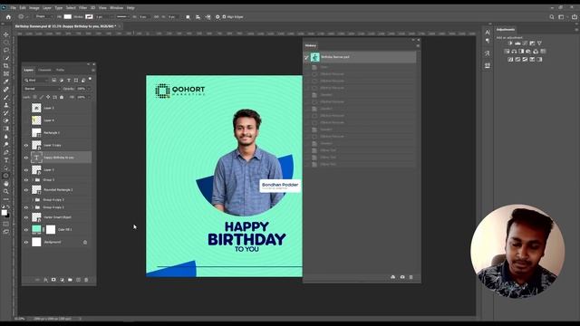Viewport: 580px width, 326px height.
Task: Select the Pen tool
Action: (6, 152)
